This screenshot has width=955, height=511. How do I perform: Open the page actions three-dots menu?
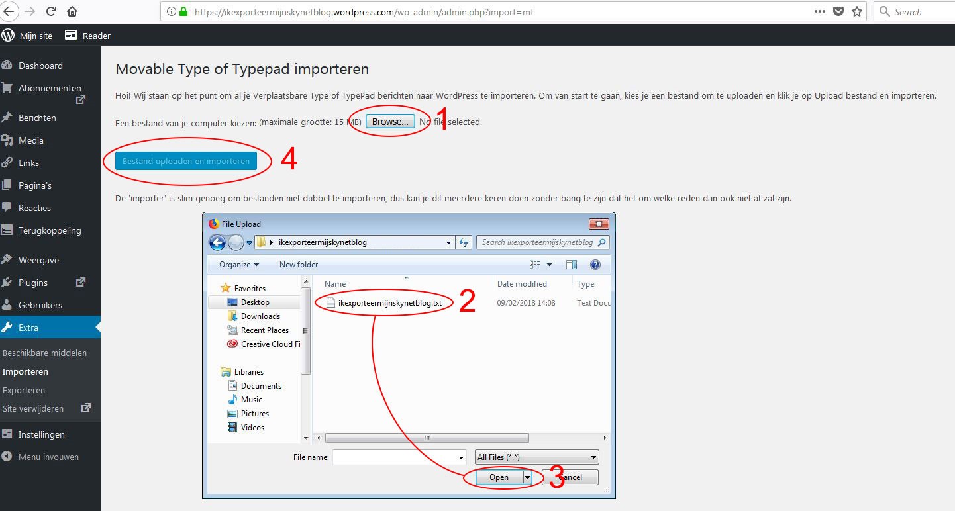pos(819,11)
